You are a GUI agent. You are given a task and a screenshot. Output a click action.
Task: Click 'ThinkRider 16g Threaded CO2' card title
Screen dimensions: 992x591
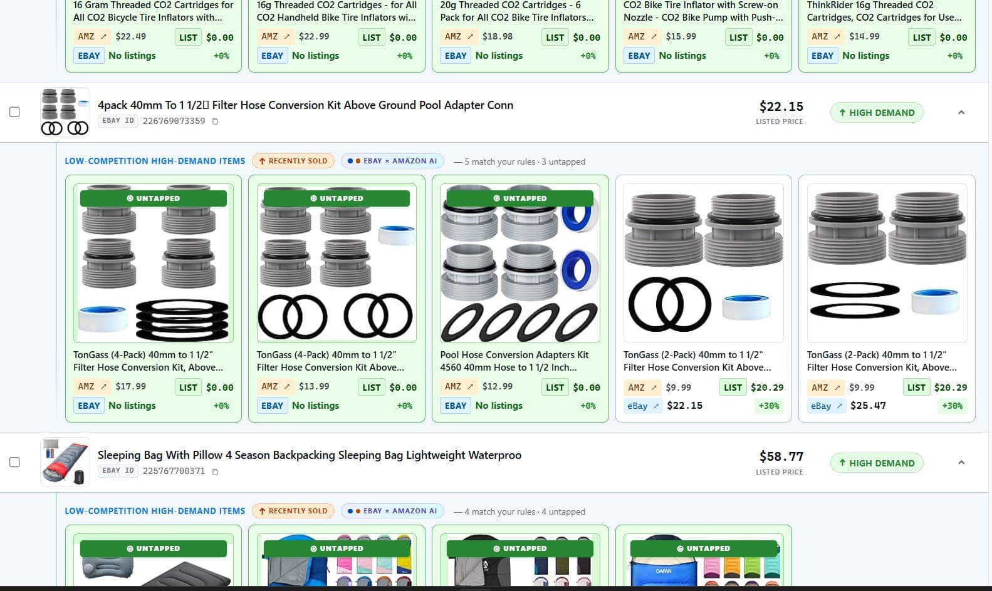pos(884,11)
